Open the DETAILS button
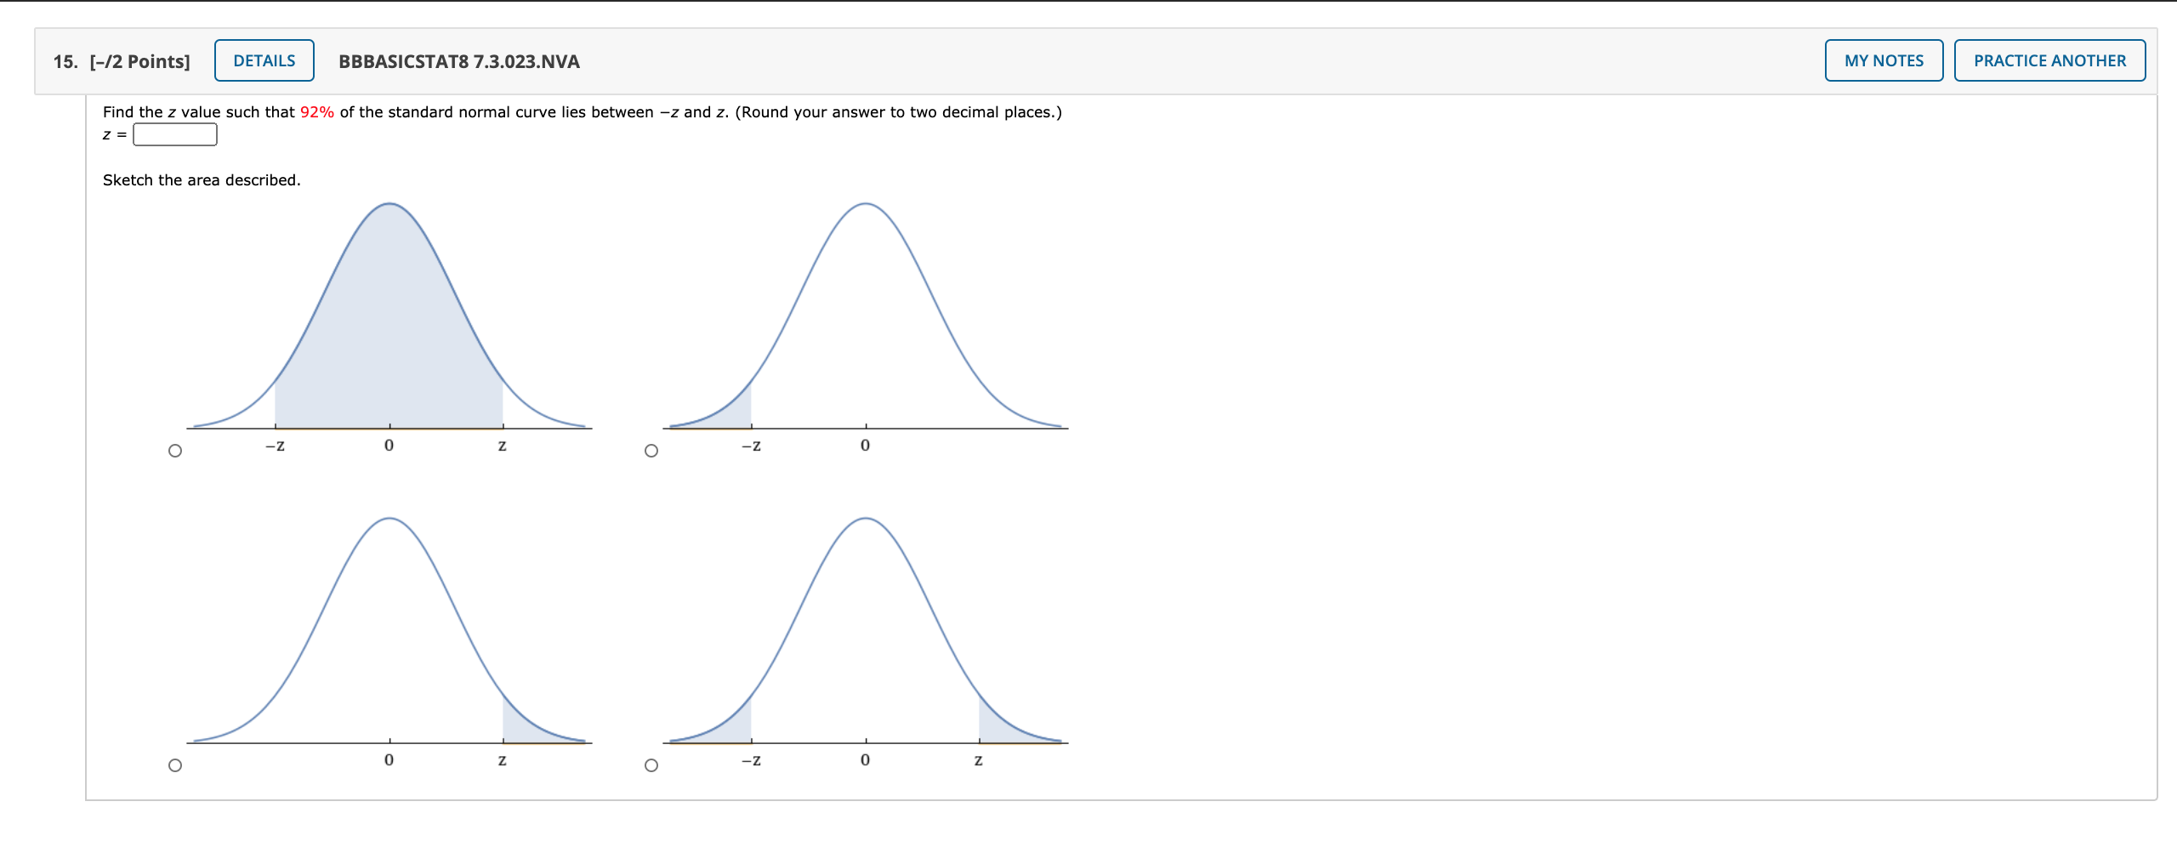The width and height of the screenshot is (2177, 847). point(264,60)
